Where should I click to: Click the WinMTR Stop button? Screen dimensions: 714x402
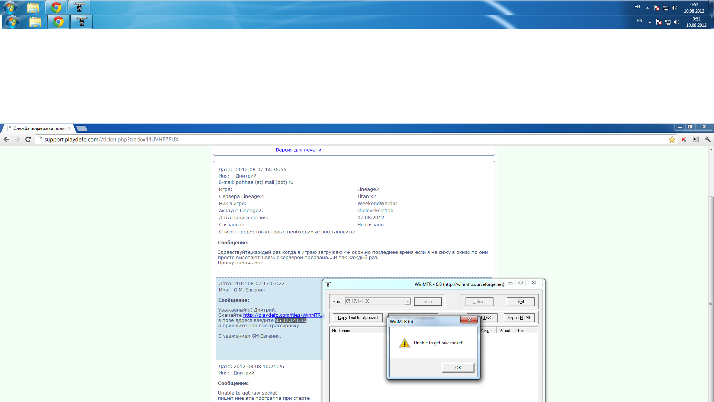pyautogui.click(x=428, y=301)
